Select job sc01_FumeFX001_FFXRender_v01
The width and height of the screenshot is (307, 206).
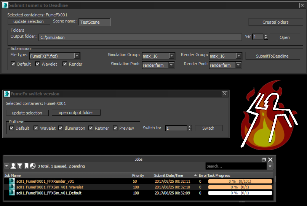click(x=45, y=181)
